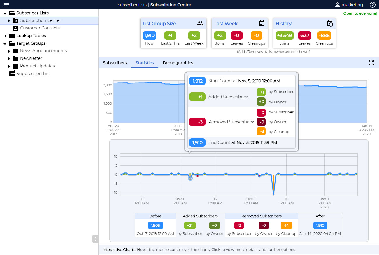The width and height of the screenshot is (379, 255).
Task: Click the Last Week calendar icon
Action: (x=262, y=24)
